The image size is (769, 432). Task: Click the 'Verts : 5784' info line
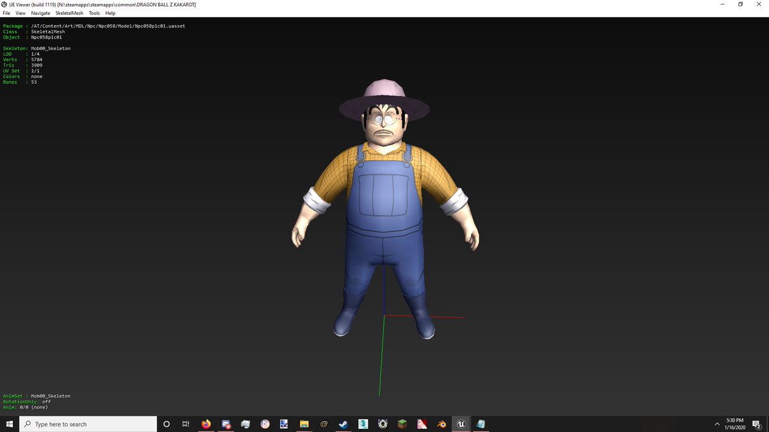(22, 60)
